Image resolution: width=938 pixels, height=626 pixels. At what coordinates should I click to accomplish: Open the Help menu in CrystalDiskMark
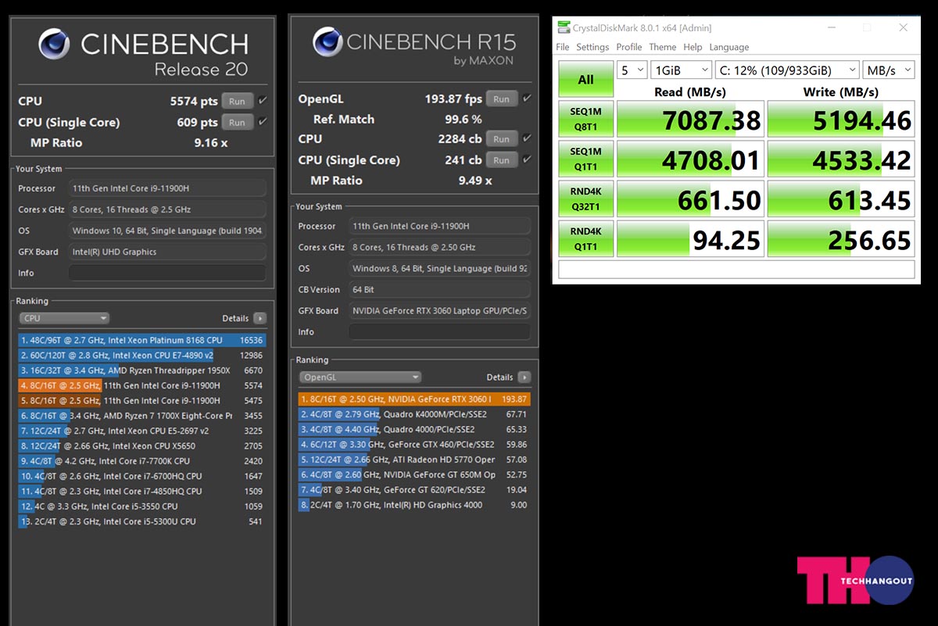(693, 47)
